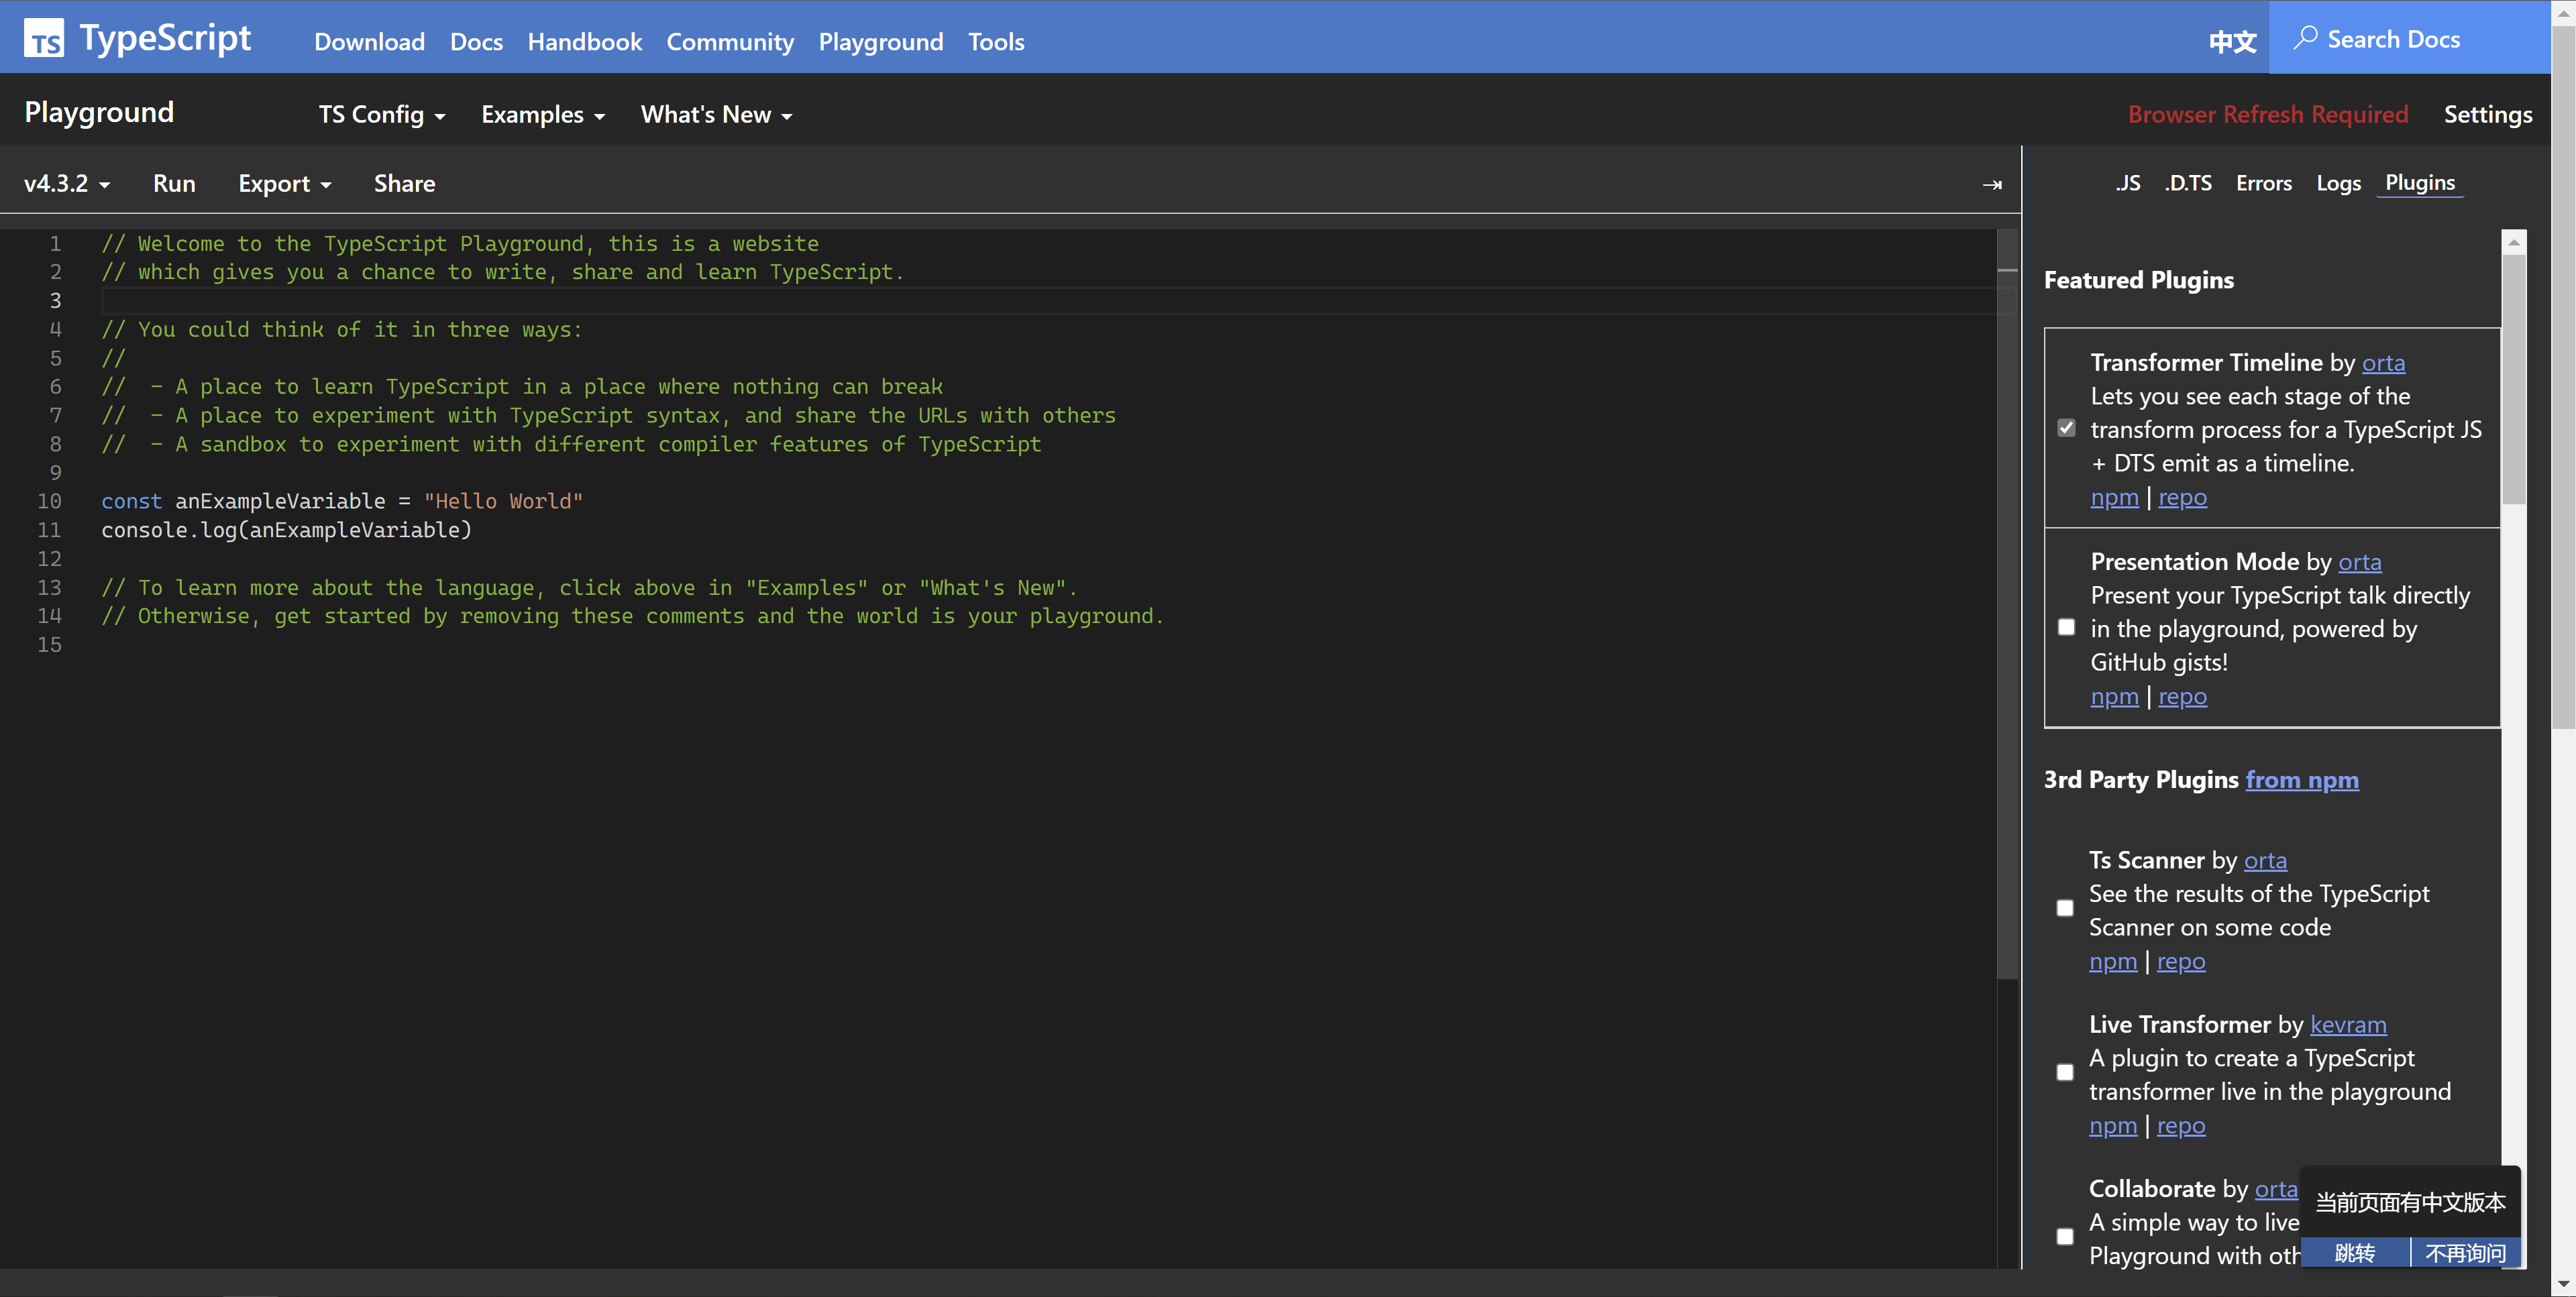Collapse the sidebar with the arrow icon

click(1992, 184)
